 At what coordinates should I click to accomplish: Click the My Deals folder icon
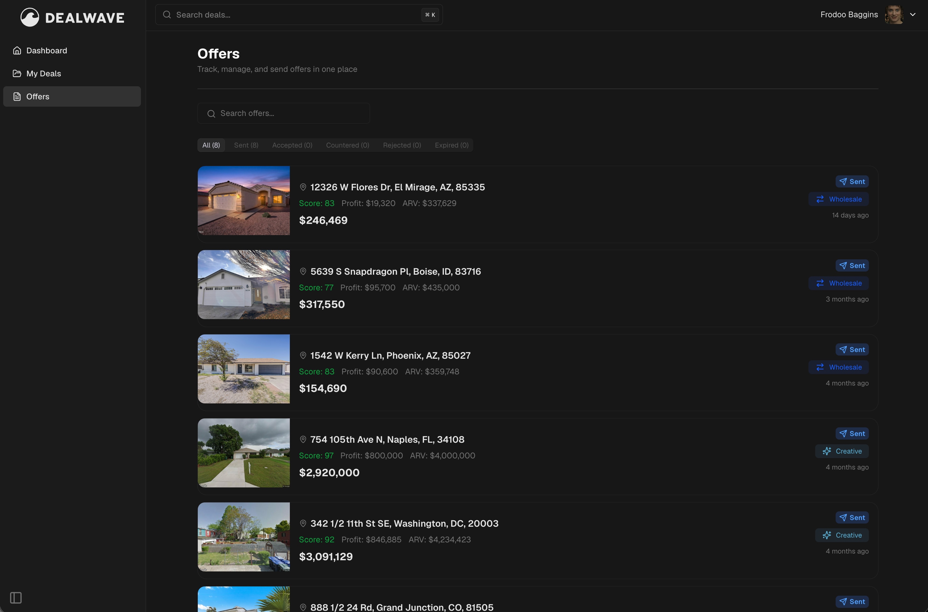[17, 73]
